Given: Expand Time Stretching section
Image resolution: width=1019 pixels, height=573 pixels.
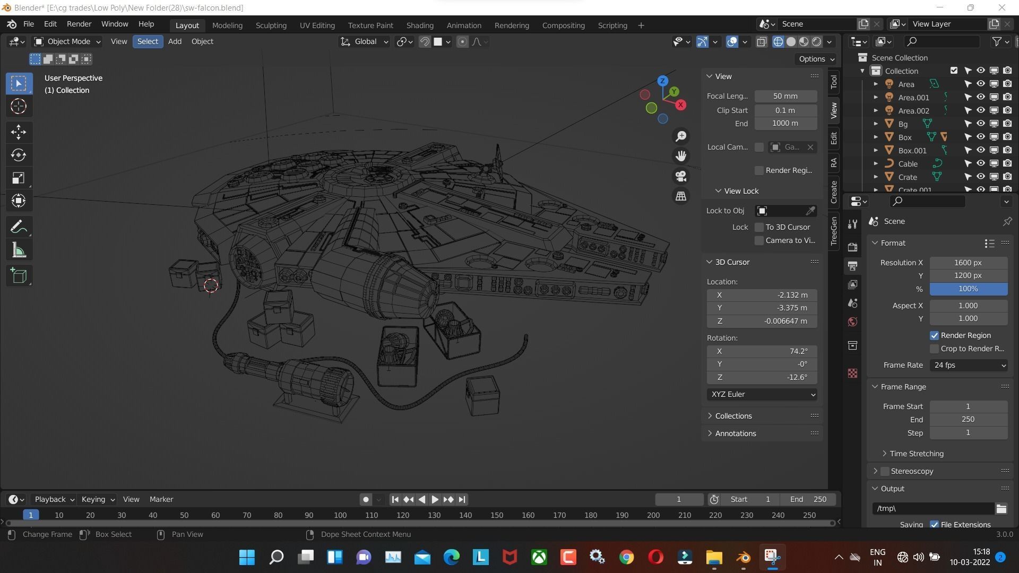Looking at the screenshot, I should (x=916, y=454).
